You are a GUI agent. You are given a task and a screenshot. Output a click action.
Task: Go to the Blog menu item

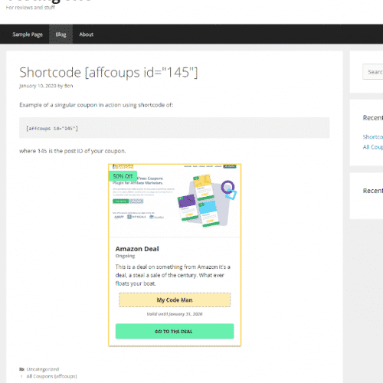[61, 34]
